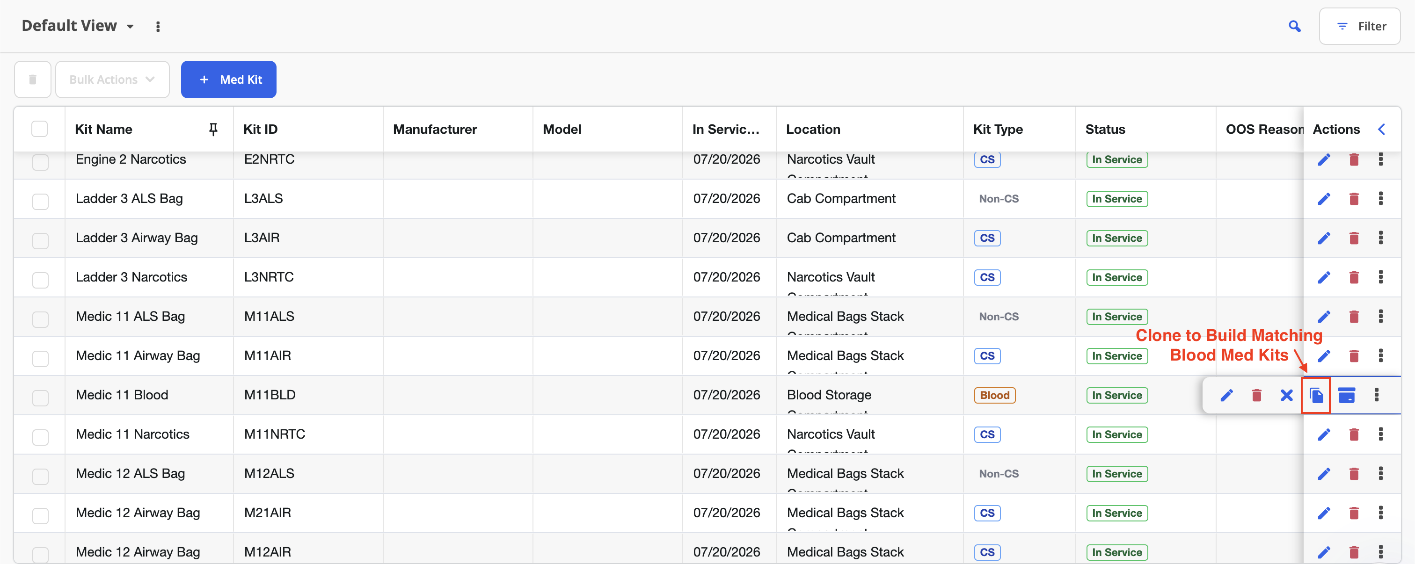The width and height of the screenshot is (1415, 564).
Task: Open more options for Ladder 3 Narcotics
Action: click(x=1380, y=277)
